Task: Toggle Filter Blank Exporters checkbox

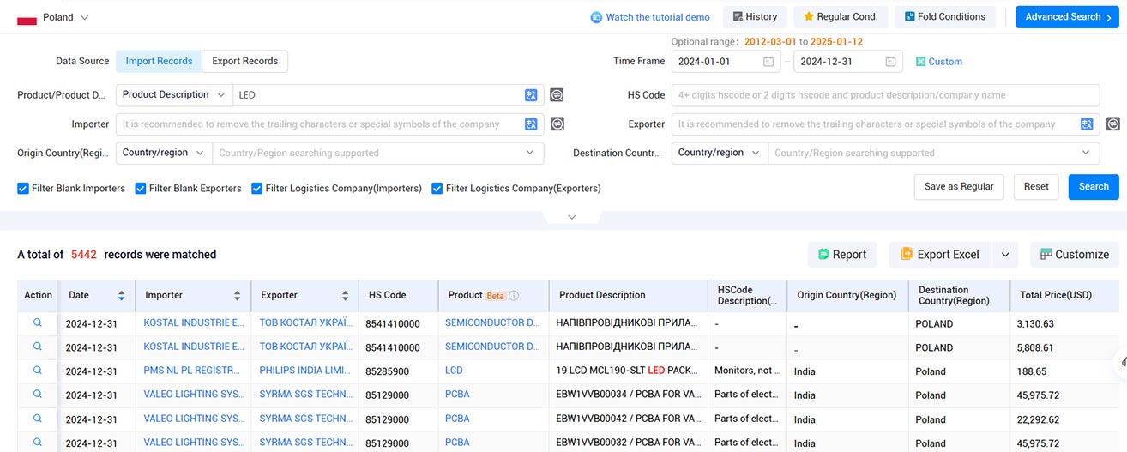Action: coord(141,188)
